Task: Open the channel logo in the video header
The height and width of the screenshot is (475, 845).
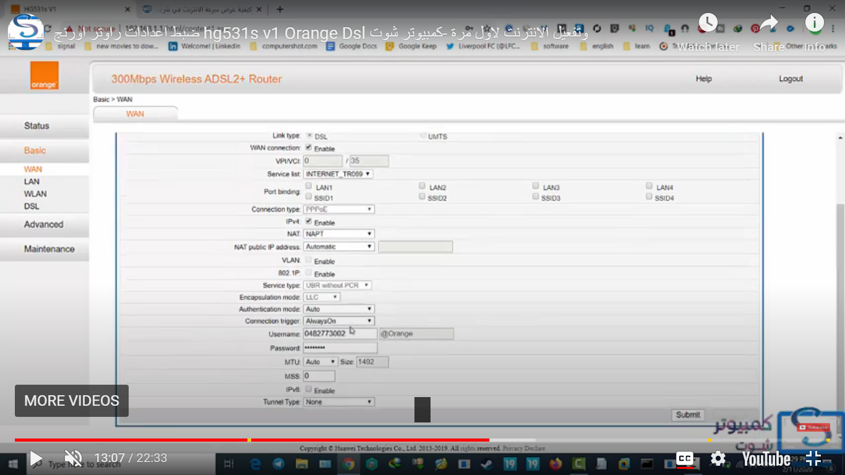Action: point(26,32)
